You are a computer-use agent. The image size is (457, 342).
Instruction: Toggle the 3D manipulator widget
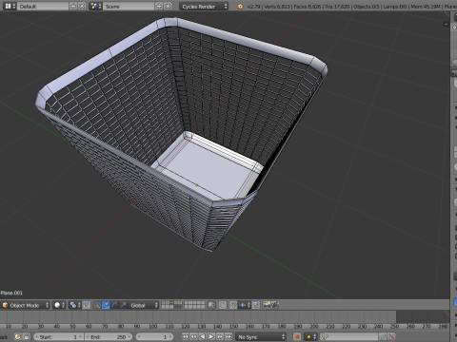click(x=97, y=305)
